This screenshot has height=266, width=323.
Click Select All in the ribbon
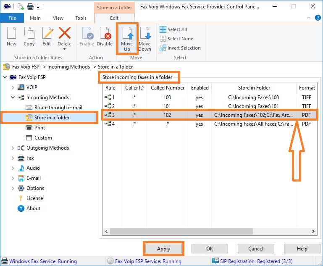(173, 29)
